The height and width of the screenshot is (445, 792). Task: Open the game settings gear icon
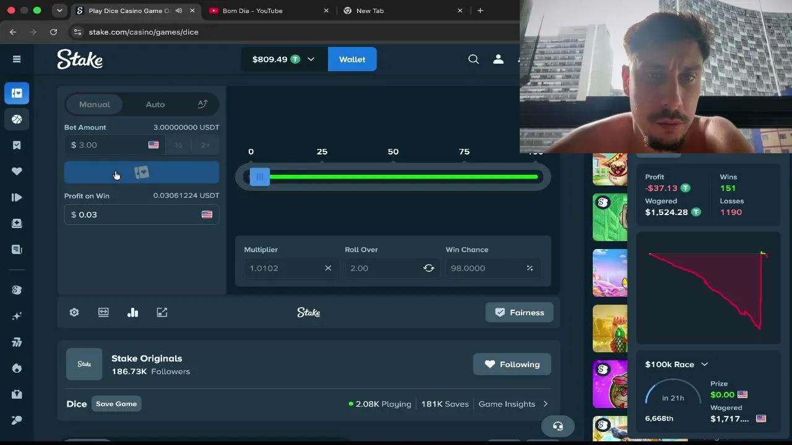coord(74,313)
